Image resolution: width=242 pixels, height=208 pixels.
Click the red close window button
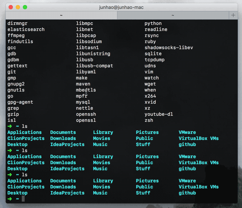[x=10, y=7]
